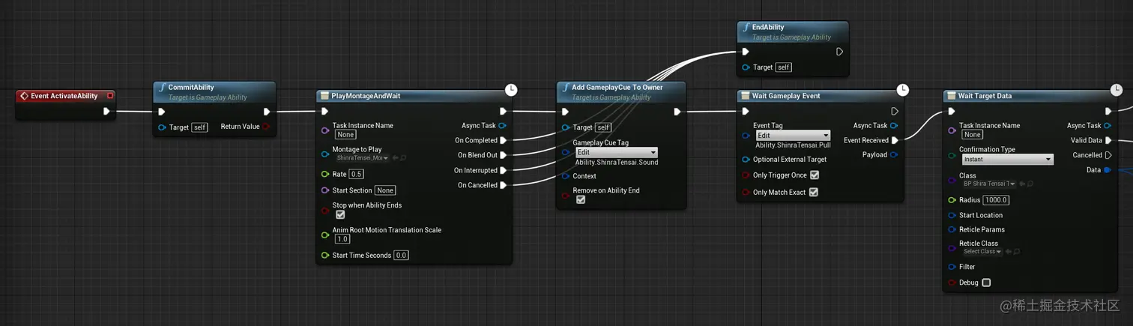
Task: Toggle Stop when Ability Ends checkbox
Action: pos(340,214)
